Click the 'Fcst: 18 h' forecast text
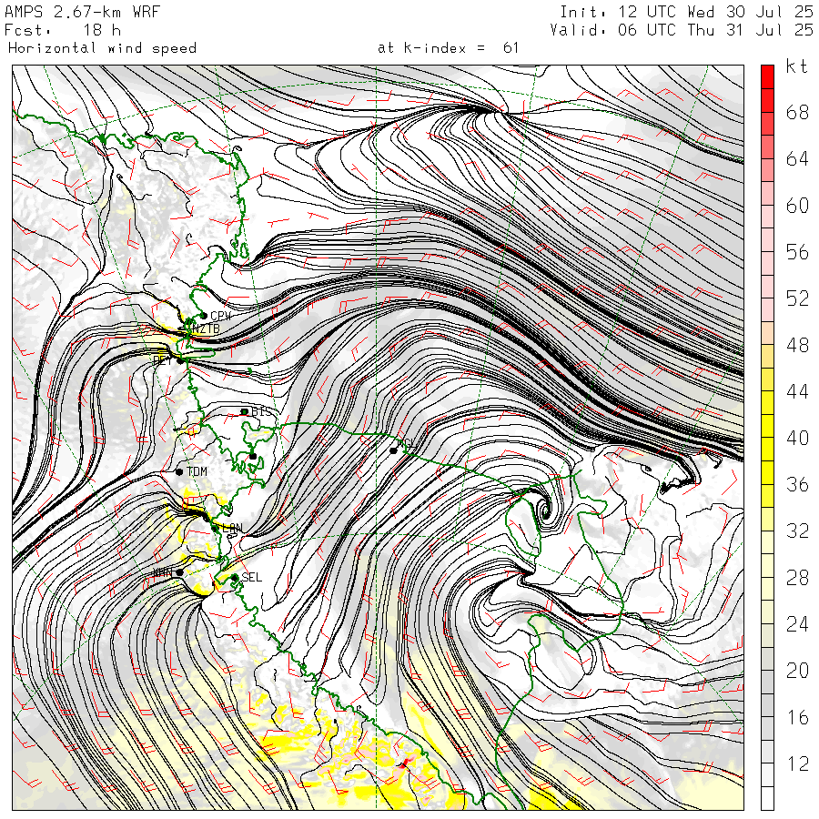The width and height of the screenshot is (819, 819). [x=63, y=30]
